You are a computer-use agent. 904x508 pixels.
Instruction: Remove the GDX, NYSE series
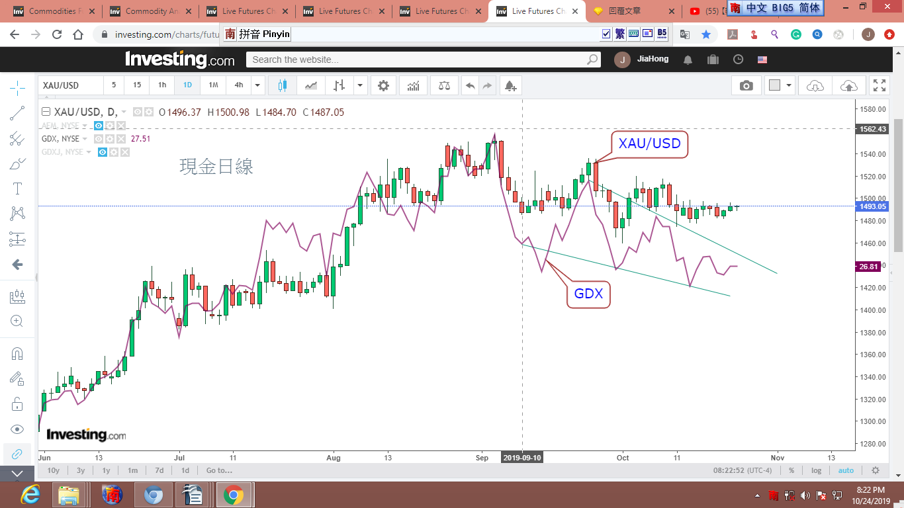120,139
